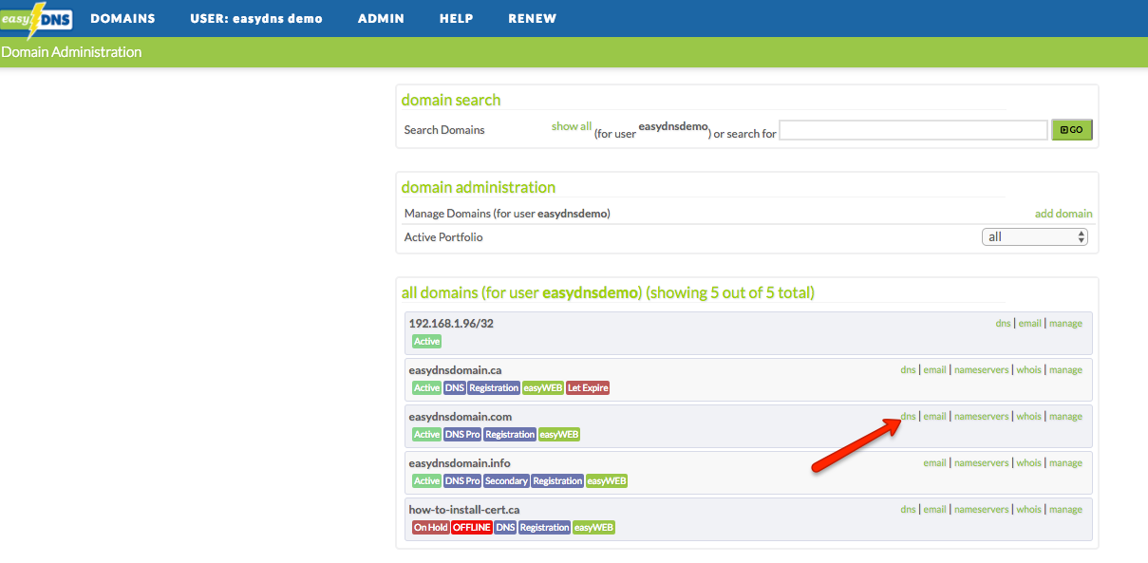Viewport: 1148px width, 563px height.
Task: Click the 192.168.1.96/32 domain name
Action: click(x=451, y=324)
